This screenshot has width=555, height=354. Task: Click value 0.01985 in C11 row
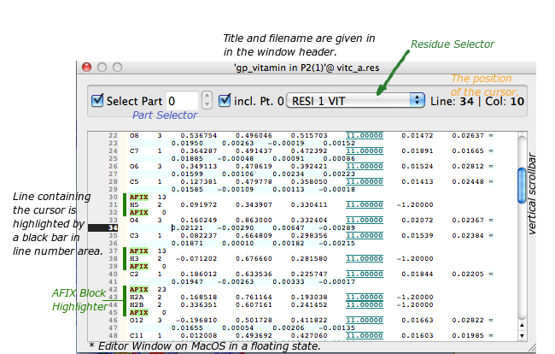(x=468, y=335)
